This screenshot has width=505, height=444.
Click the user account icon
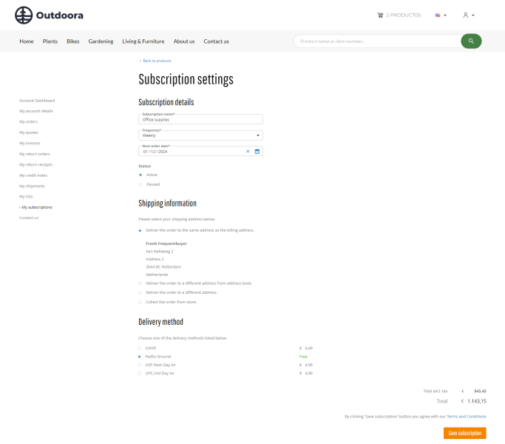[465, 15]
